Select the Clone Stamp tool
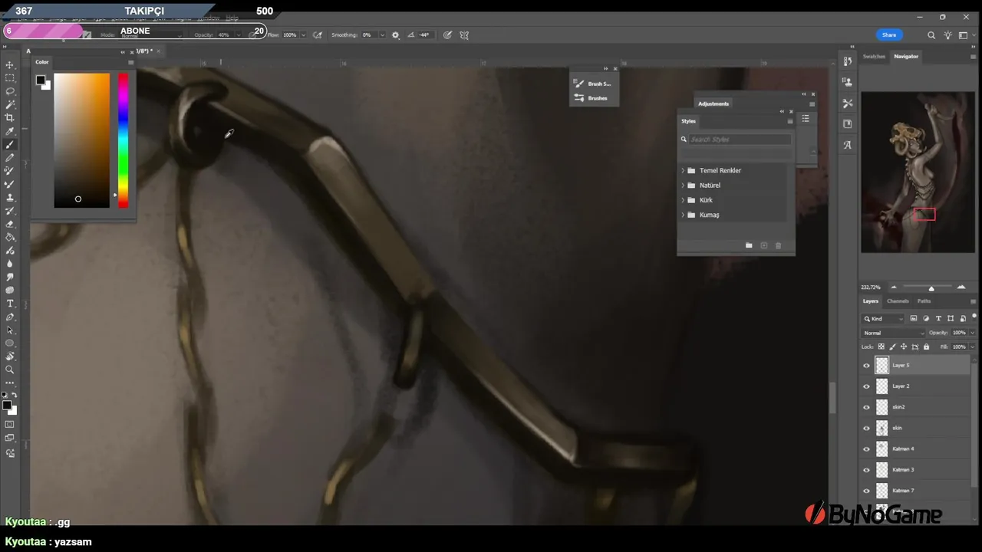This screenshot has height=552, width=982. point(10,197)
